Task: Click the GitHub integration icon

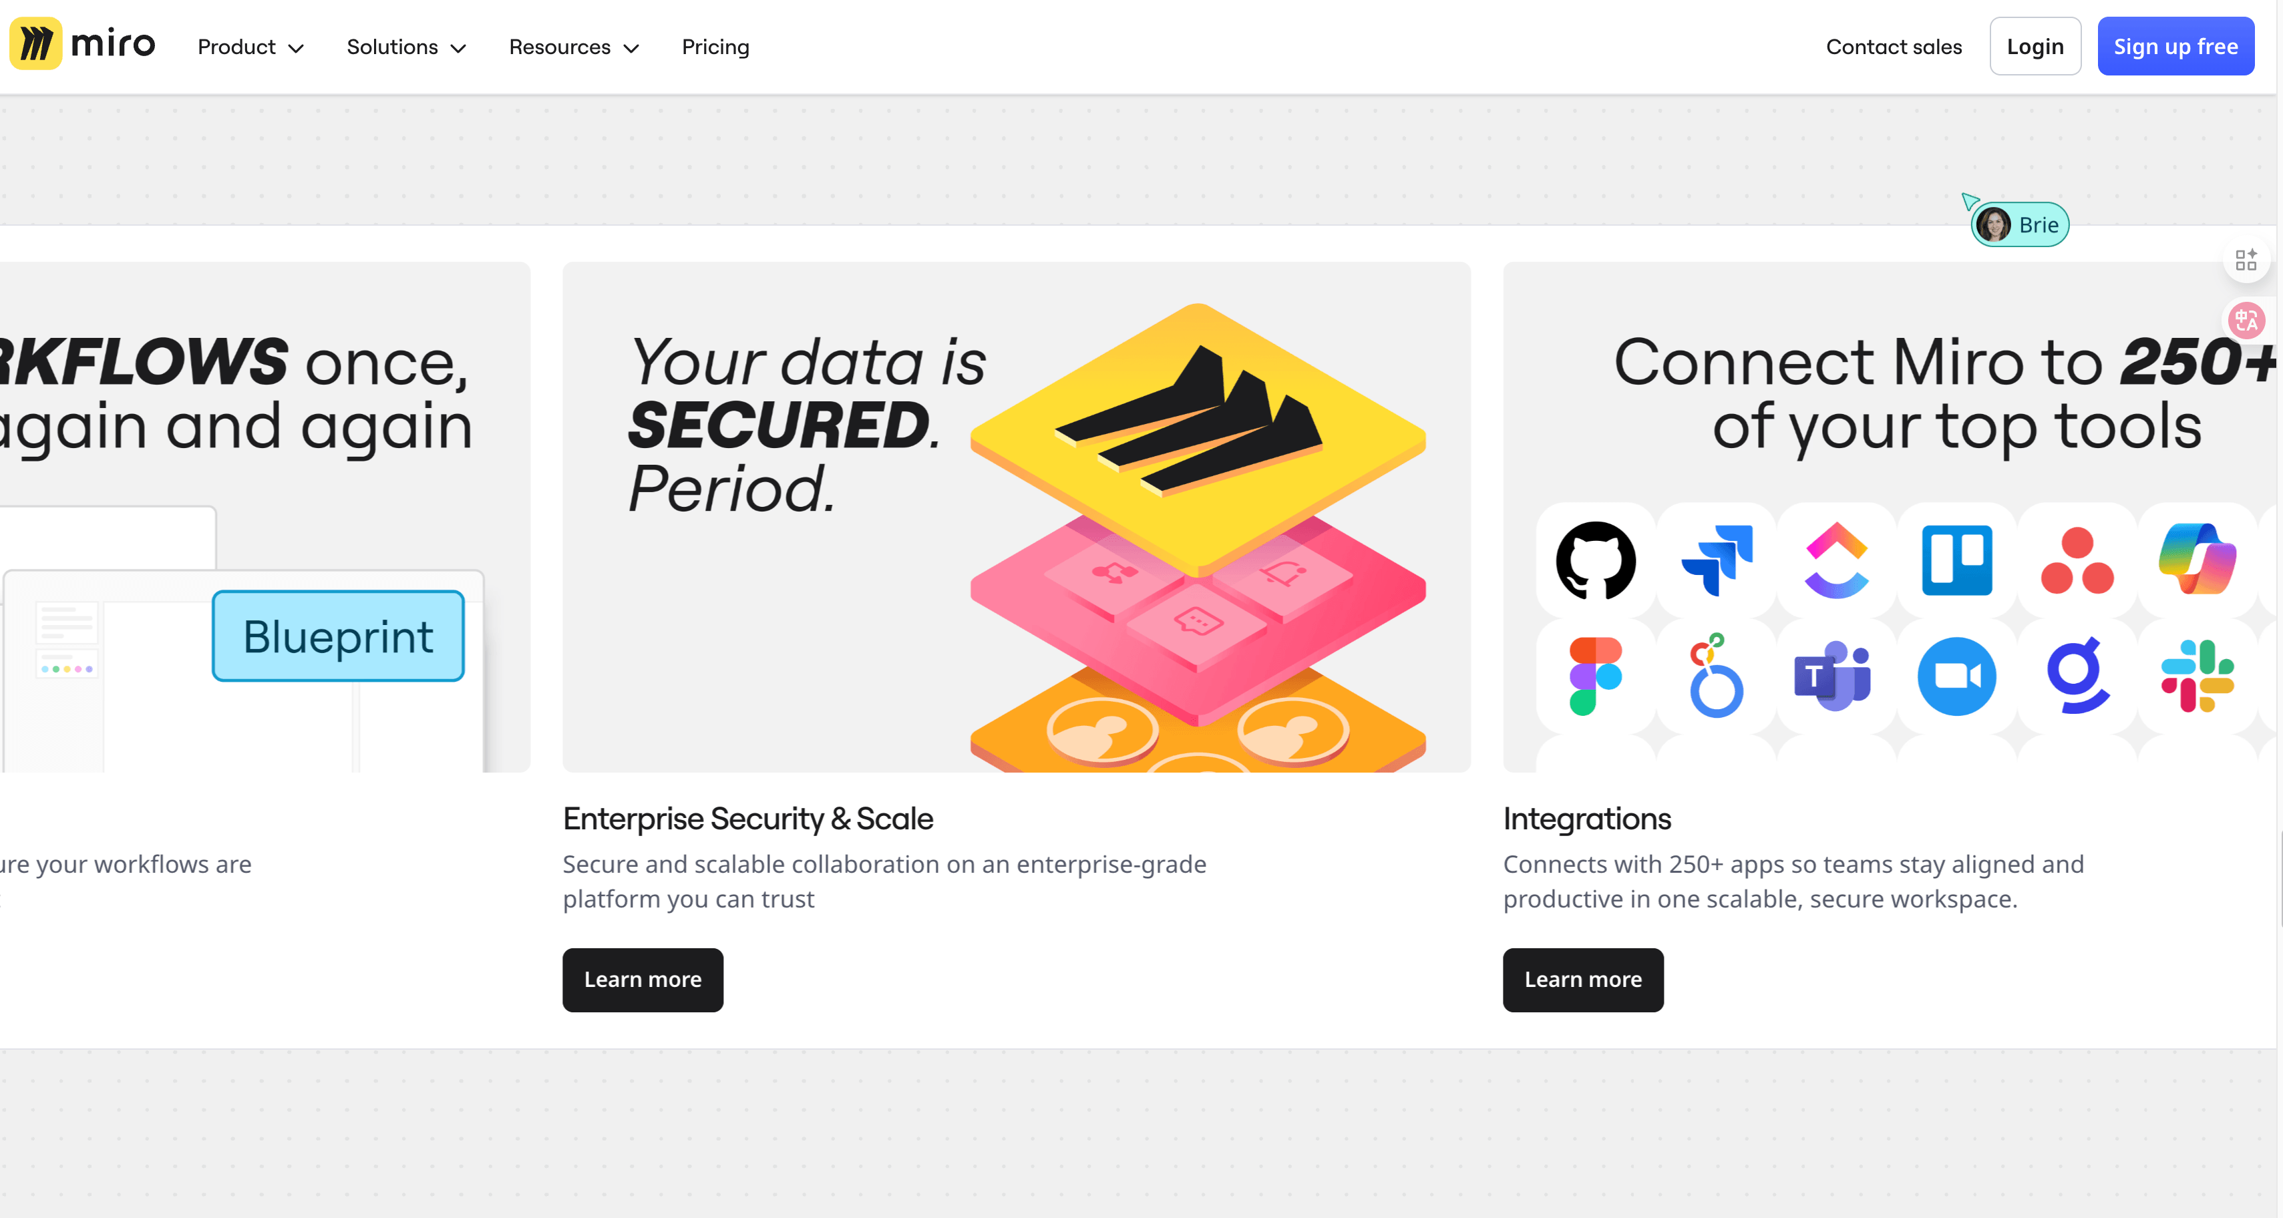Action: (x=1595, y=561)
